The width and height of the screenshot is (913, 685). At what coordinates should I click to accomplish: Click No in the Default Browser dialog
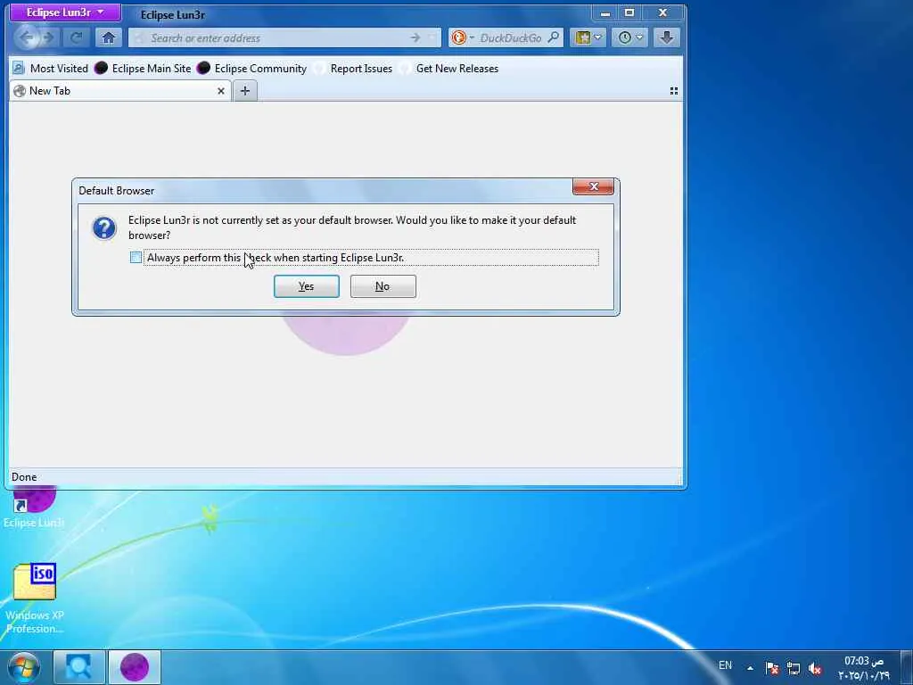click(x=383, y=286)
